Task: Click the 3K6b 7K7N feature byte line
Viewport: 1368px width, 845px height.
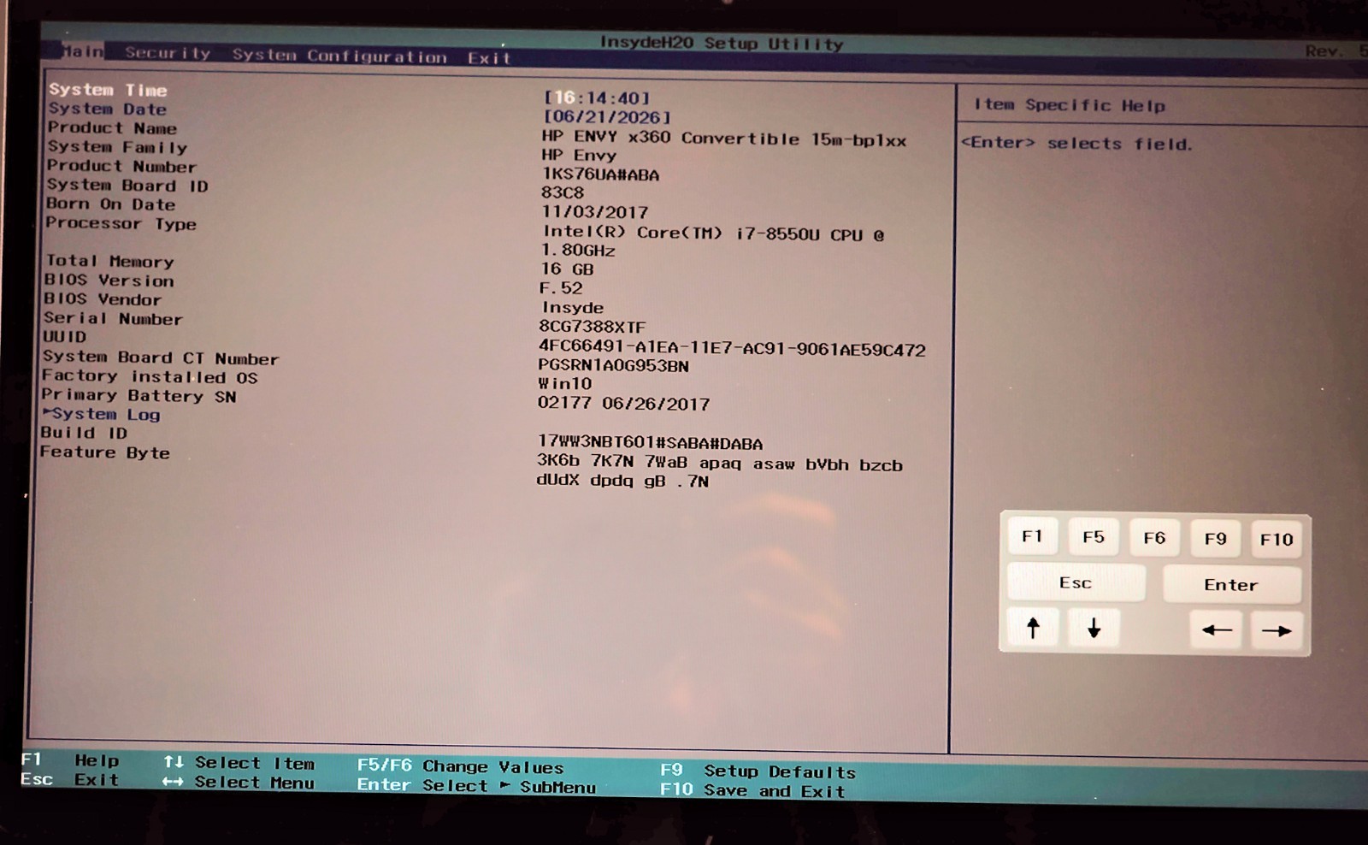Action: click(720, 463)
